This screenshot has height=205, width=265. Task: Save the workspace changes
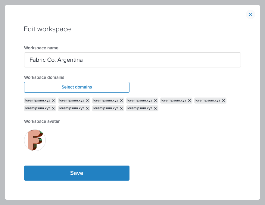click(77, 173)
